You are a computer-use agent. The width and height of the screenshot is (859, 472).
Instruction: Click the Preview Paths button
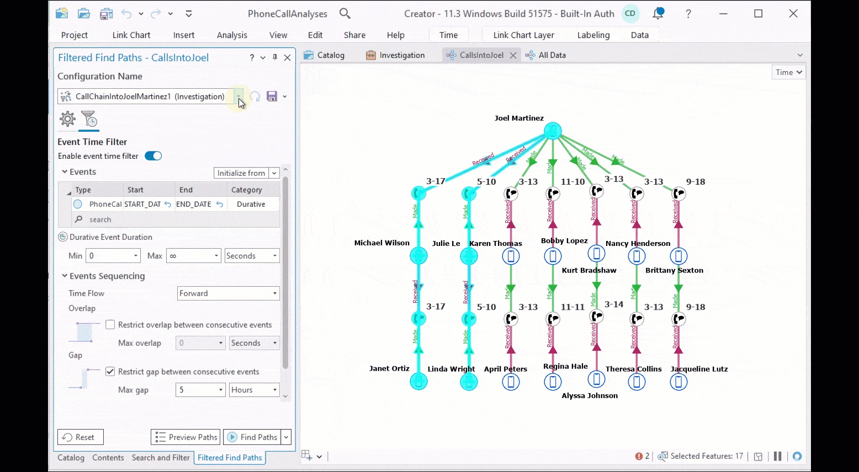point(185,437)
